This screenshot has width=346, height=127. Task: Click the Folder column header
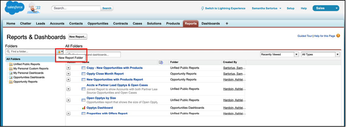tap(174, 62)
